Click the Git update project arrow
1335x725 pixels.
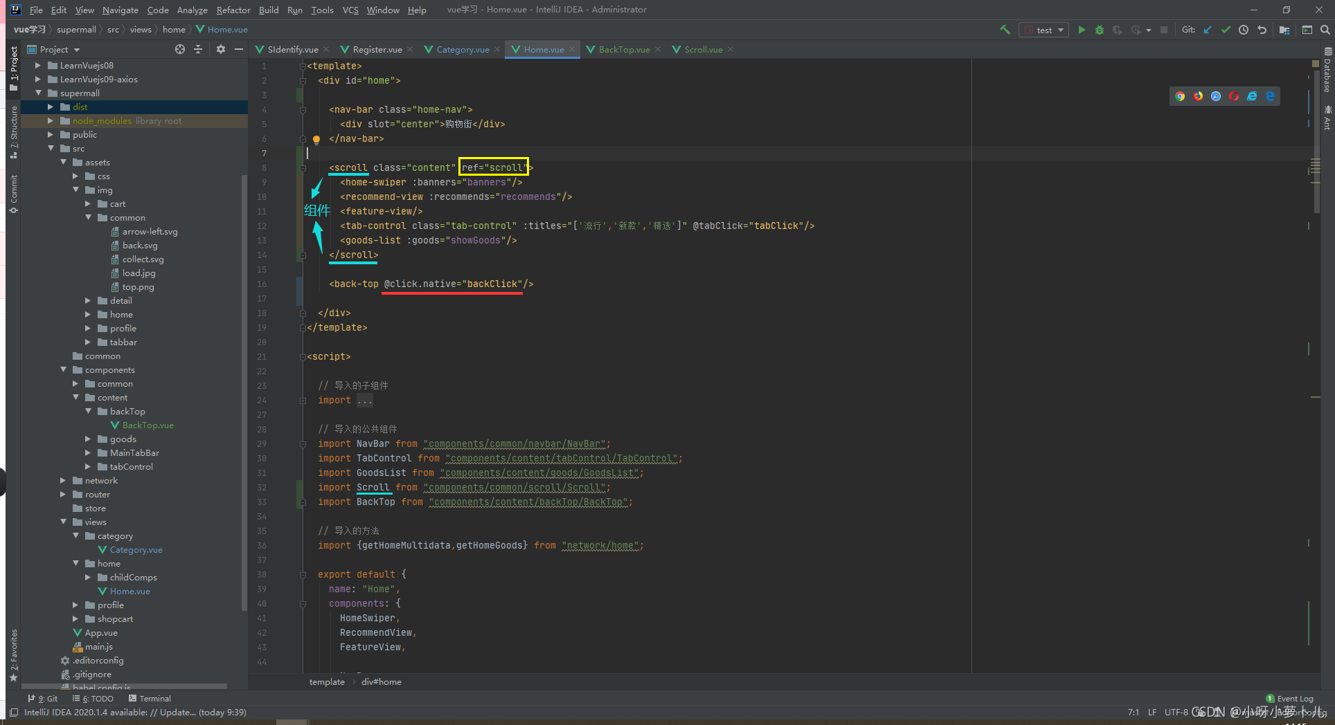1208,30
